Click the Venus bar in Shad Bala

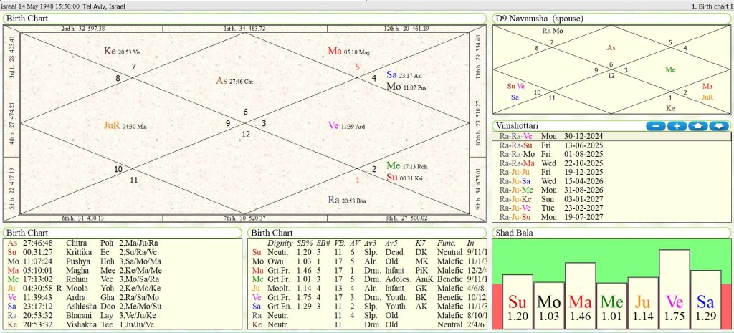674,289
